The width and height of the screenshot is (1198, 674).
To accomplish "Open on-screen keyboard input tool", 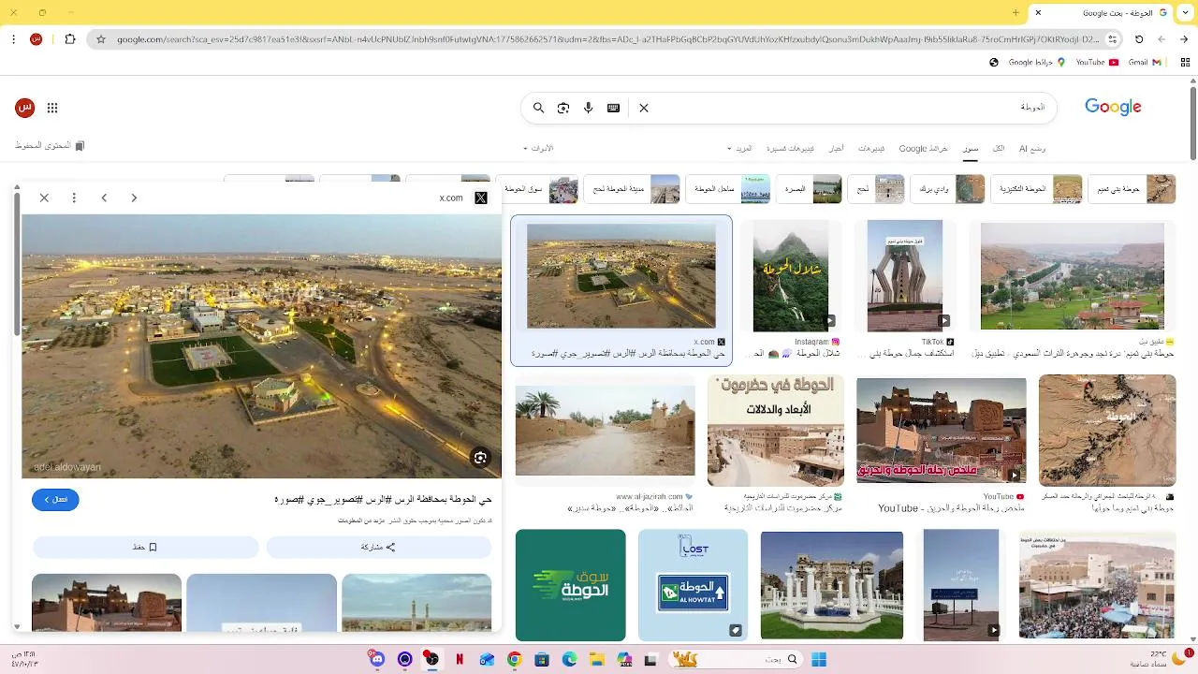I will pyautogui.click(x=613, y=108).
